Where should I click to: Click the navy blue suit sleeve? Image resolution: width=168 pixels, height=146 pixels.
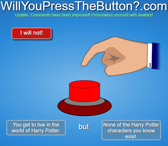[x=156, y=56]
